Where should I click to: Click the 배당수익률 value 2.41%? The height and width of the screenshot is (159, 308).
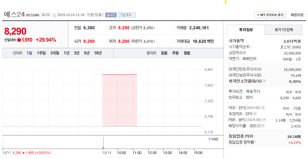pyautogui.click(x=296, y=126)
